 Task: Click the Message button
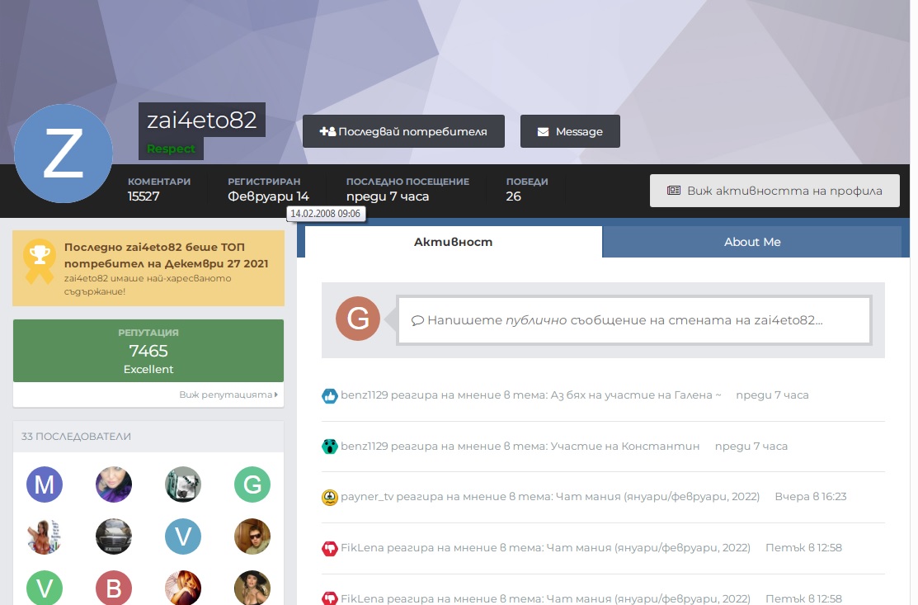570,131
